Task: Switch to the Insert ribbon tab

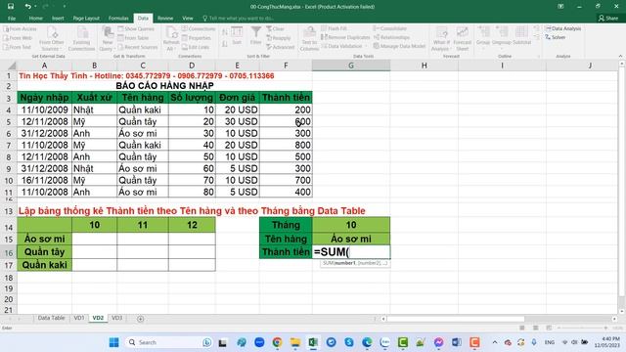Action: tap(58, 18)
